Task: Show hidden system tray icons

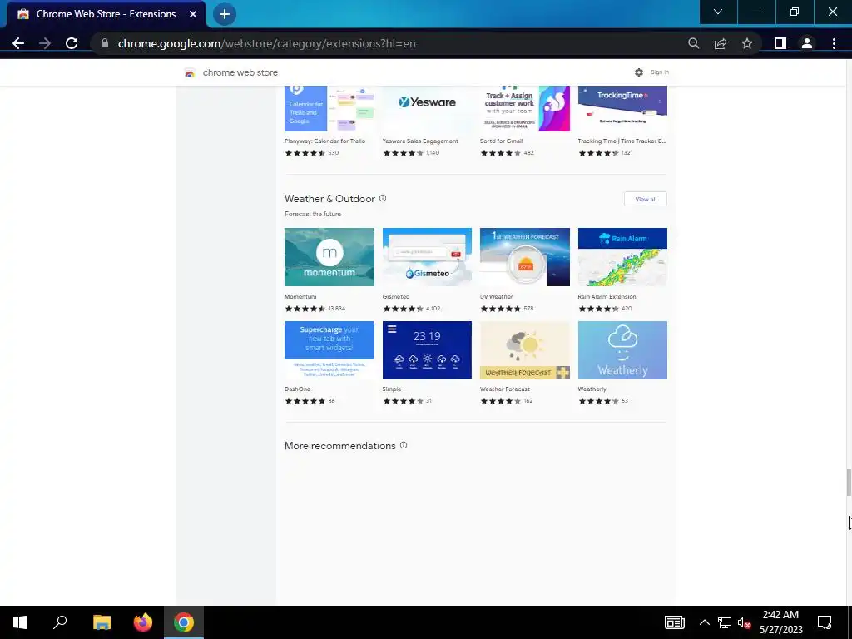Action: [x=704, y=622]
